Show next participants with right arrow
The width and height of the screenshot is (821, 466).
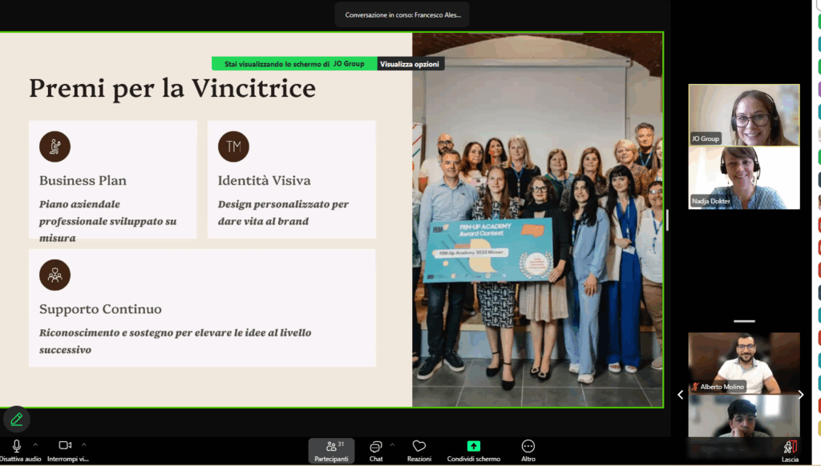click(x=800, y=395)
